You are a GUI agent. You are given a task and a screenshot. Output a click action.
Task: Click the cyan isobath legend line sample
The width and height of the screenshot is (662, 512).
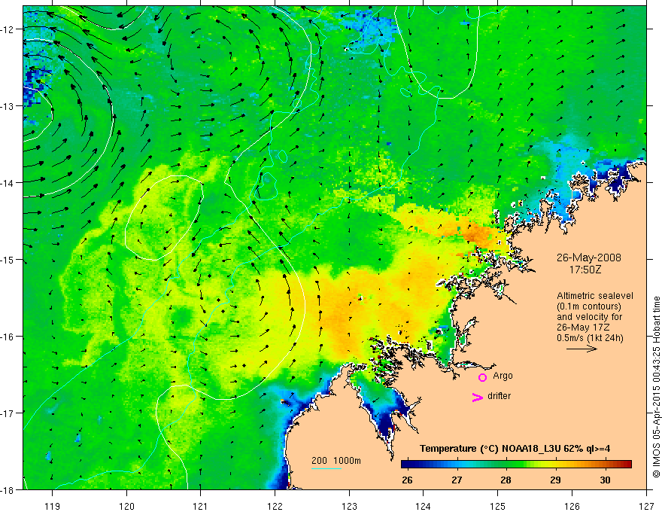pyautogui.click(x=326, y=468)
